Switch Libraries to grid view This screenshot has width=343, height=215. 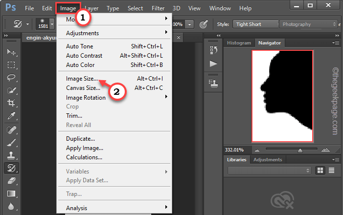pyautogui.click(x=320, y=171)
